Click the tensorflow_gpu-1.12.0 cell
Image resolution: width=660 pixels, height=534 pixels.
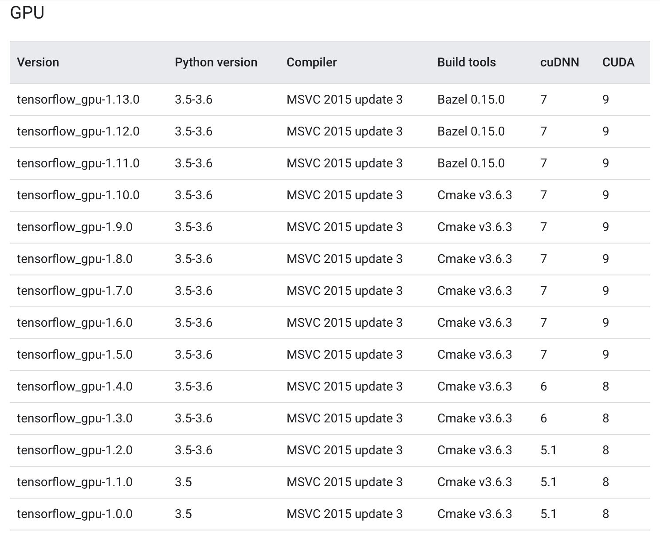[x=78, y=131]
